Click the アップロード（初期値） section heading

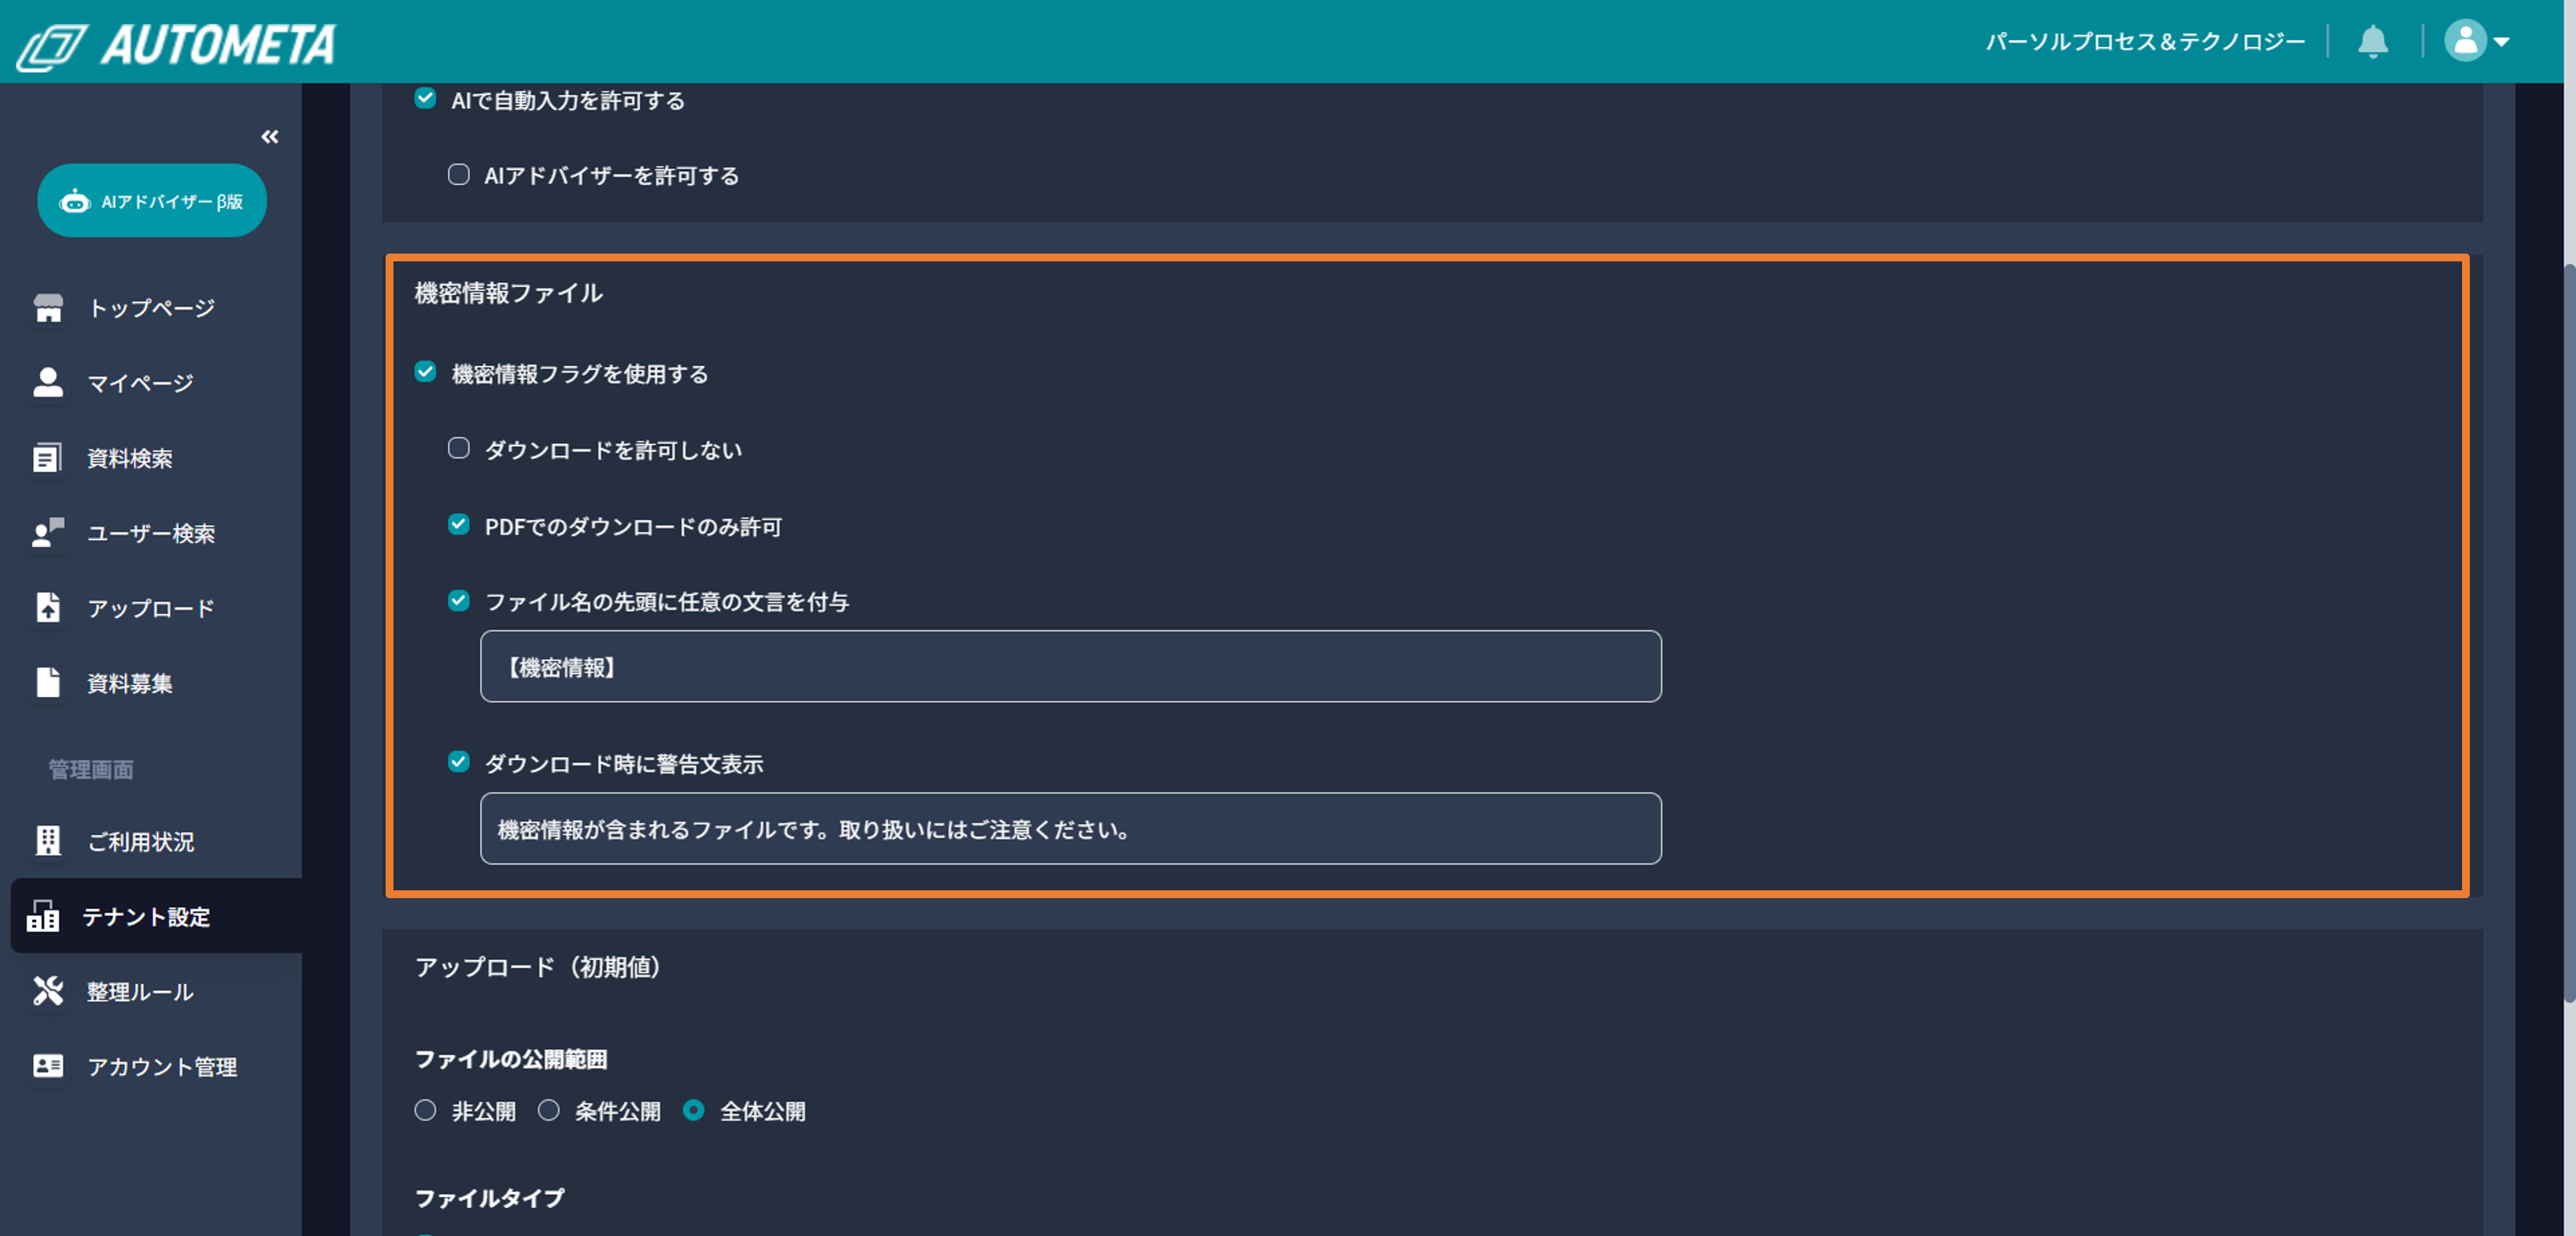click(x=538, y=967)
